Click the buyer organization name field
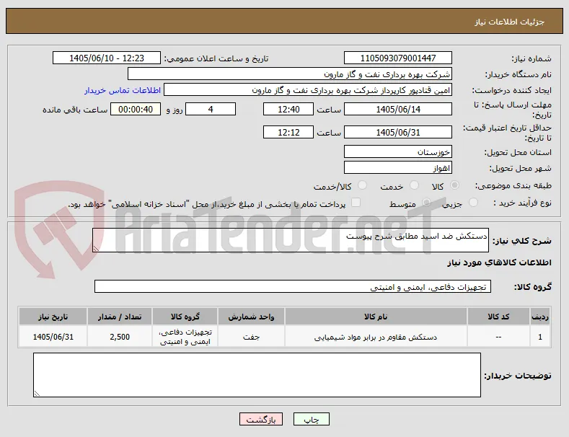Screen dimensions: 569x437 pyautogui.click(x=290, y=74)
